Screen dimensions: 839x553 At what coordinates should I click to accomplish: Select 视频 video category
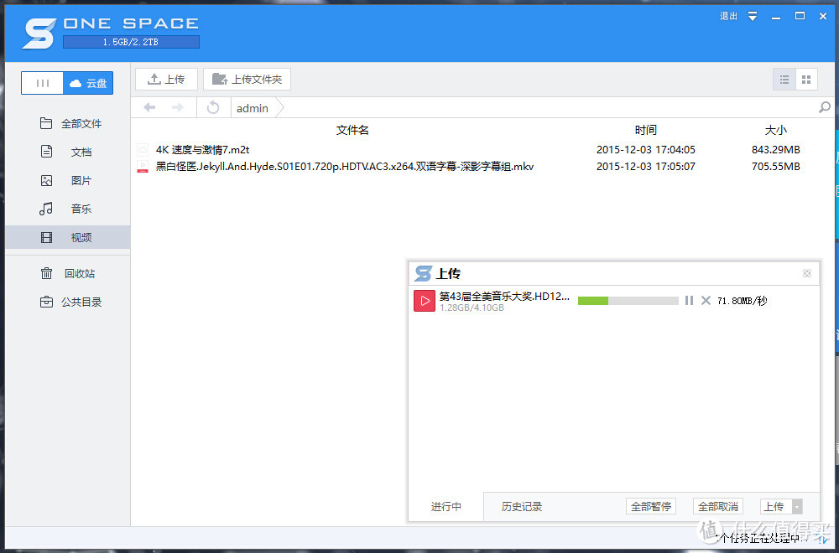[67, 237]
